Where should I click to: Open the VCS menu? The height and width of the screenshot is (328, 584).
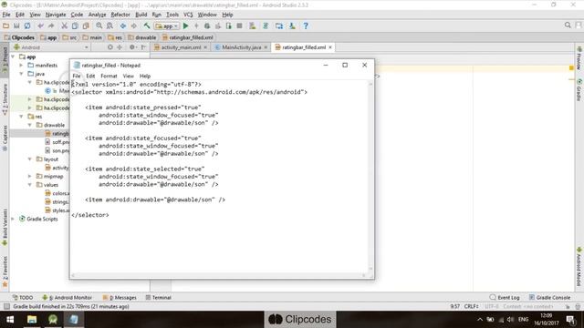[x=188, y=15]
